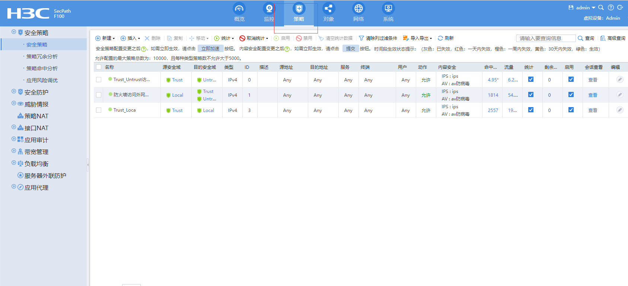Open the 概览 overview dashboard icon
This screenshot has width=628, height=286.
point(239,9)
